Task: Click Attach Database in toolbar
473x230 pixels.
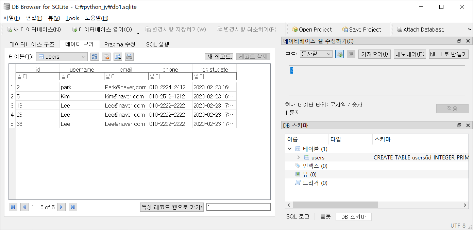Action: [x=420, y=30]
